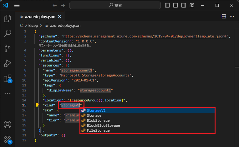The width and height of the screenshot is (239, 147).
Task: Open the Manage settings gear
Action: tap(8, 140)
